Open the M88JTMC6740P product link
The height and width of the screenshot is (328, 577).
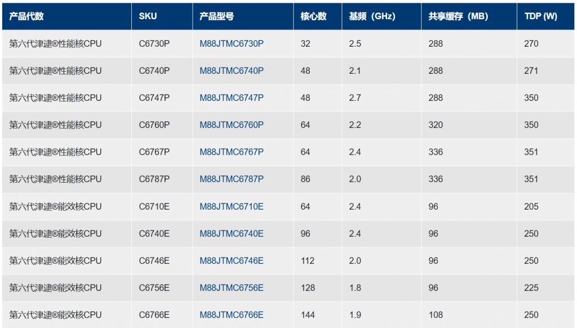pos(231,70)
